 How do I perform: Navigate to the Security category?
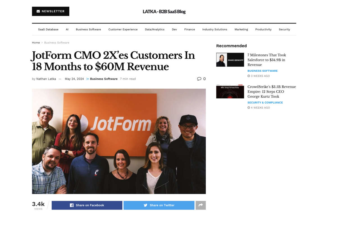tap(284, 29)
